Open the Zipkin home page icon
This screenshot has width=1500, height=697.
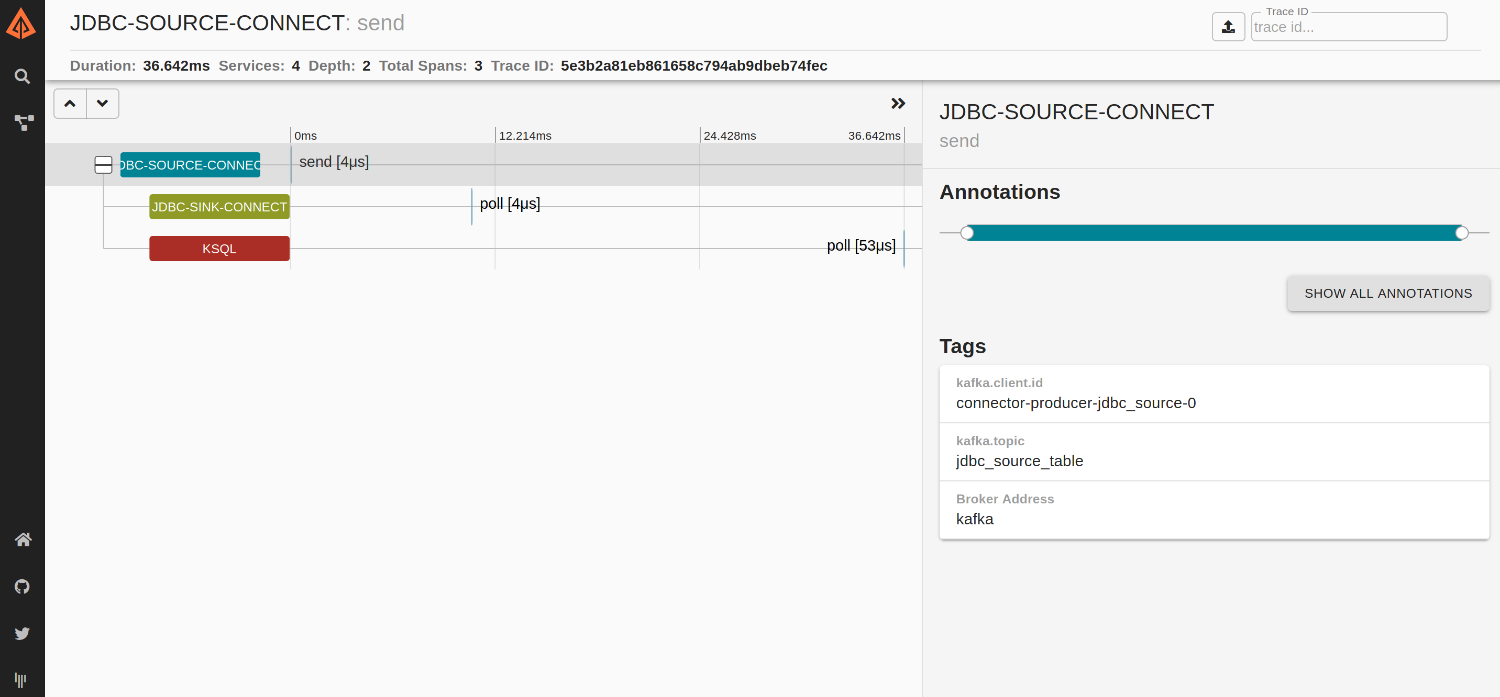(x=23, y=539)
